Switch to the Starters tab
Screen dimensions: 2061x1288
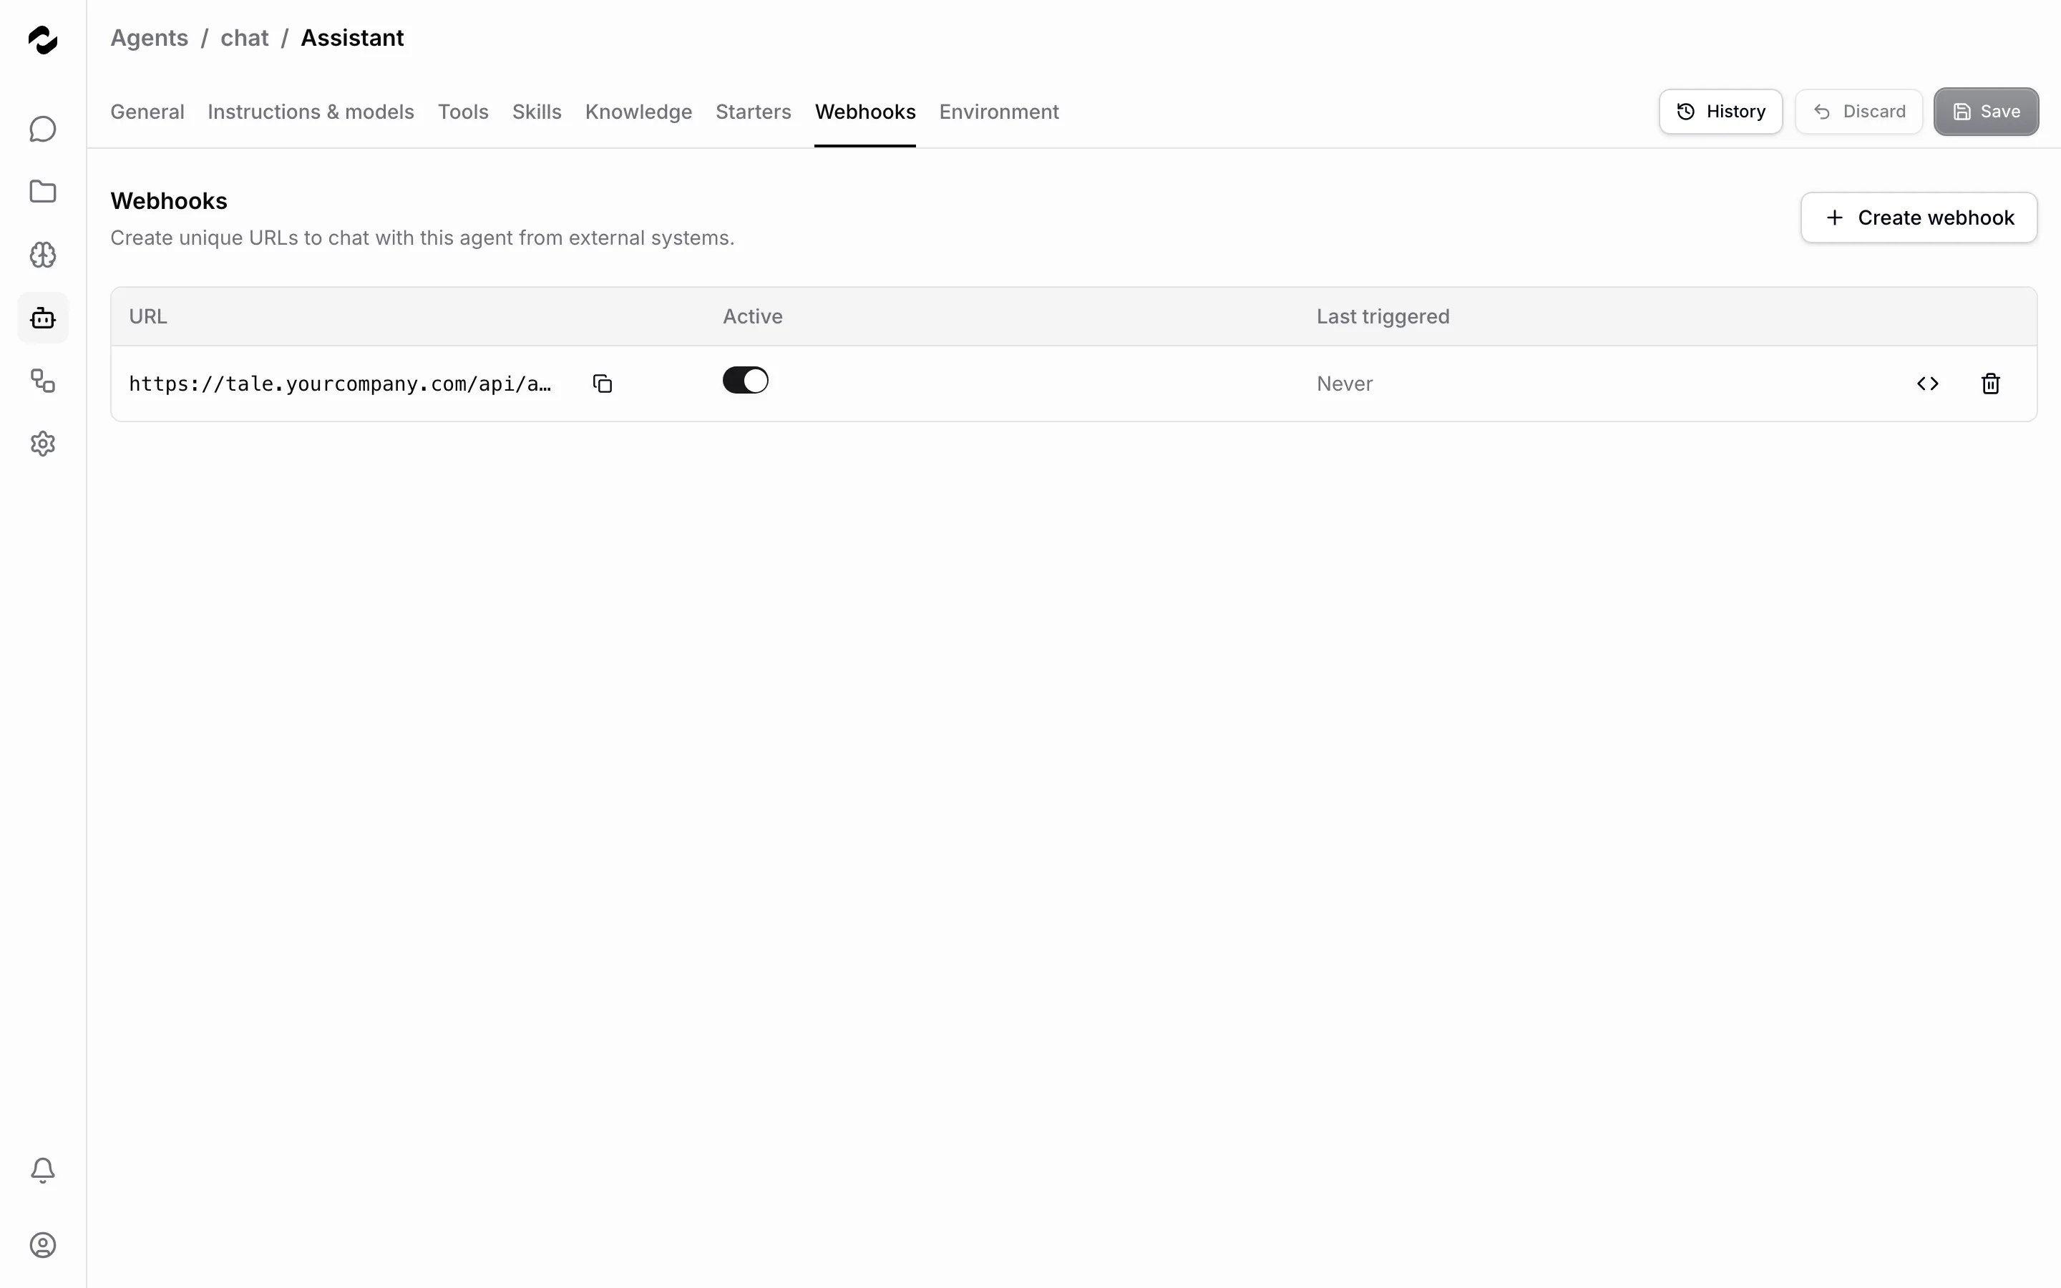(753, 112)
